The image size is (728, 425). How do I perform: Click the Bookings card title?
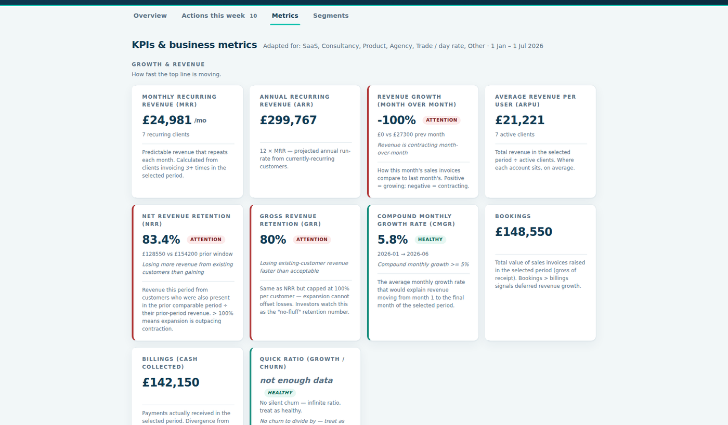513,216
